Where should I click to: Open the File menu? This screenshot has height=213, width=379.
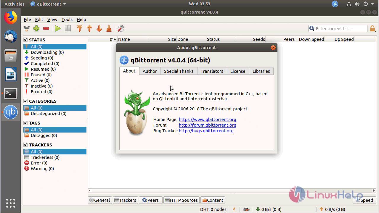(x=27, y=20)
